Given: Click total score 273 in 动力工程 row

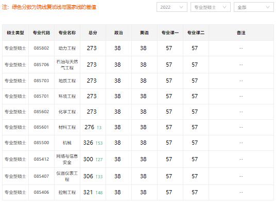Looking at the screenshot, I should tap(92, 48).
